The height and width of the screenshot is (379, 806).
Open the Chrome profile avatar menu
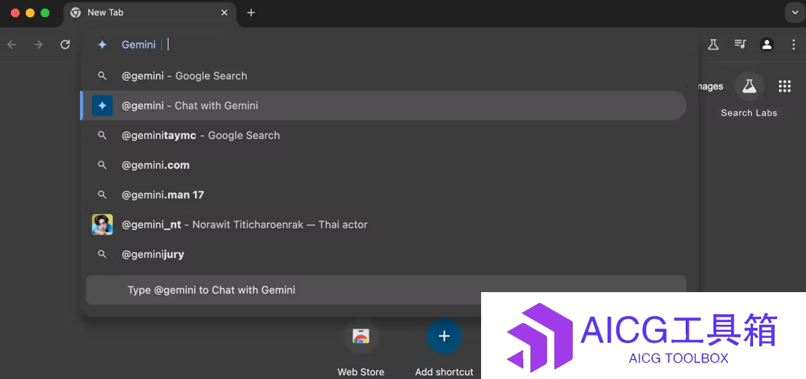(x=767, y=44)
